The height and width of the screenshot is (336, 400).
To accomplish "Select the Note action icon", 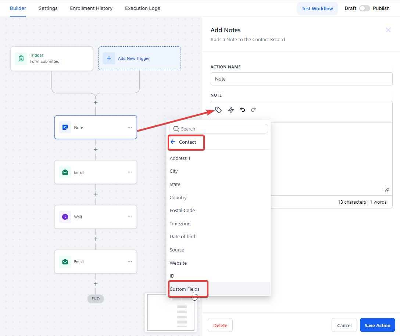I will click(x=65, y=127).
